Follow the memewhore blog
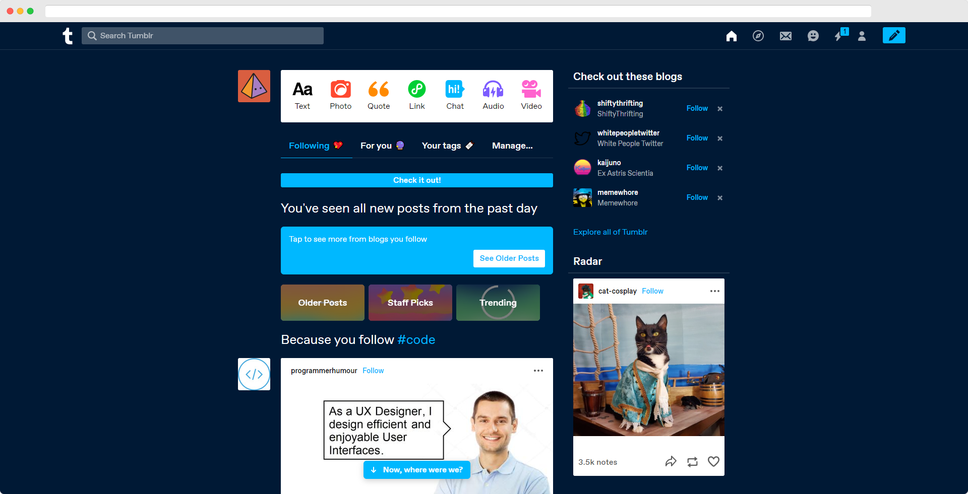 coord(697,197)
